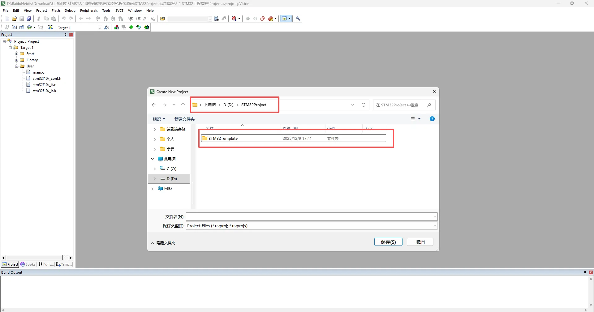Click the Start/Stop Debug Session icon

[234, 19]
